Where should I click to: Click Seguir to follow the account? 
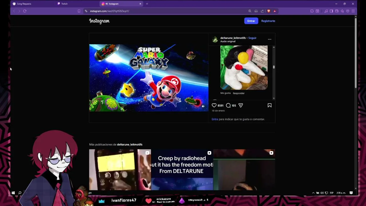pos(252,38)
